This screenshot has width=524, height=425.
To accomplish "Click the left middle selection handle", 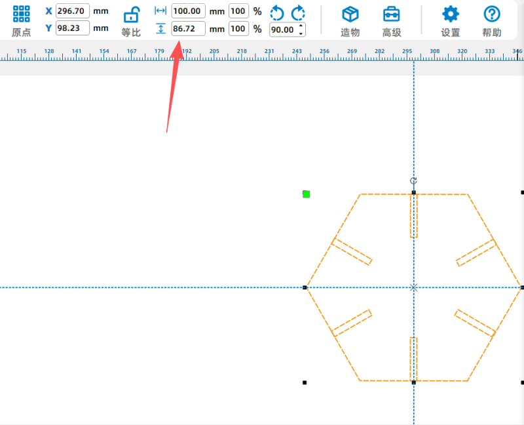I will click(x=305, y=287).
